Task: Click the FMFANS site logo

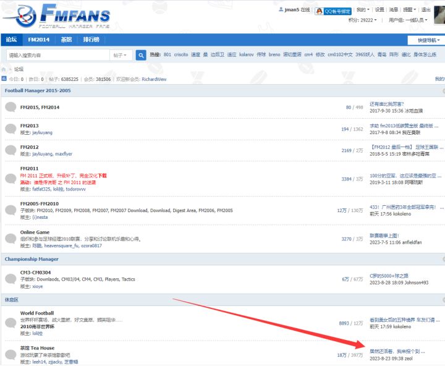Action: click(56, 16)
